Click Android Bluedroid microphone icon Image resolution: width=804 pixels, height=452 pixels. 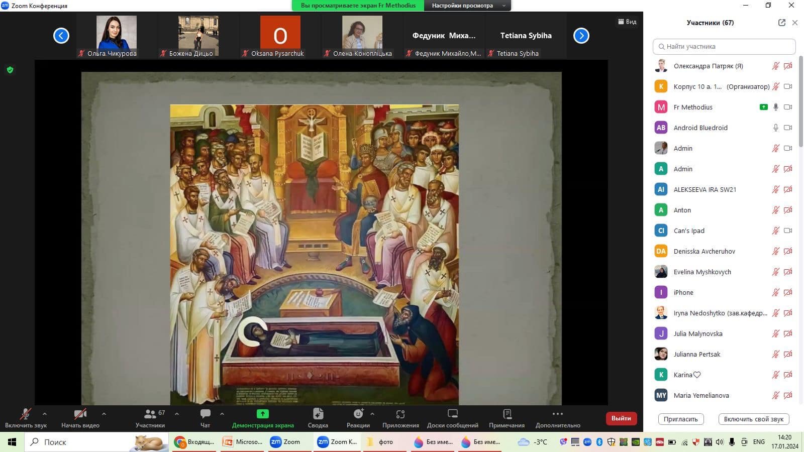coord(776,128)
